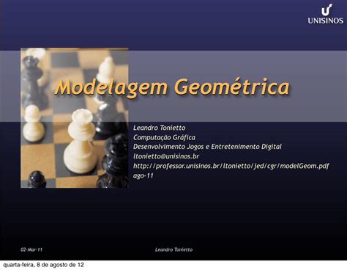Click "Desenvolvimento Jogos e Entretenimento Digital" line

tap(207, 147)
